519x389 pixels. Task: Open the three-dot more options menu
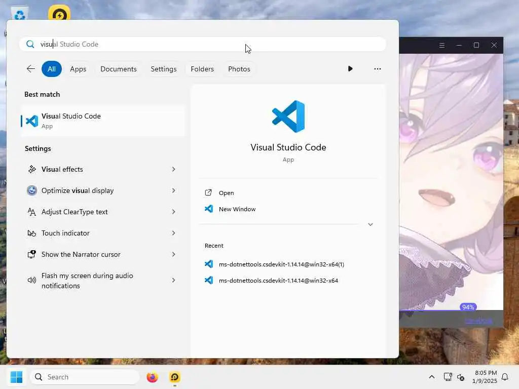(377, 69)
